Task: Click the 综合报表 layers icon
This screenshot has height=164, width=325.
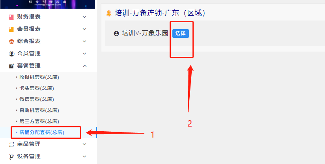Action: (11, 41)
